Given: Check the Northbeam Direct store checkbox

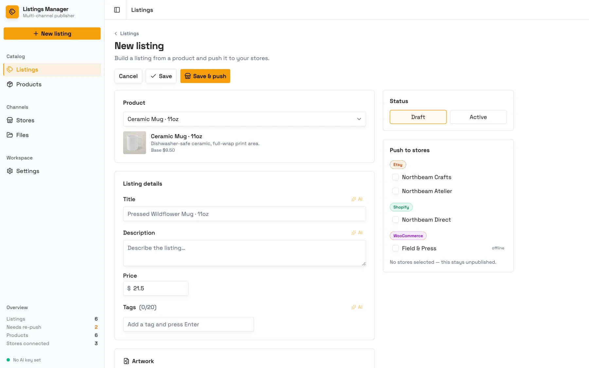Looking at the screenshot, I should click(x=395, y=219).
